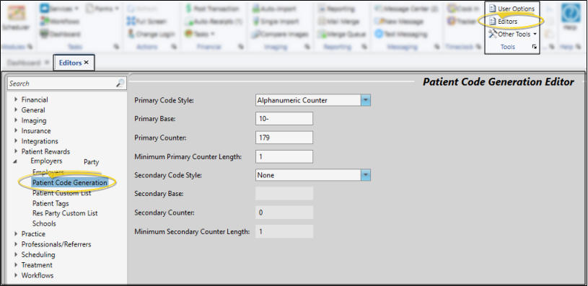
Task: Click the Minimum Primary Counter Length field
Action: [284, 156]
